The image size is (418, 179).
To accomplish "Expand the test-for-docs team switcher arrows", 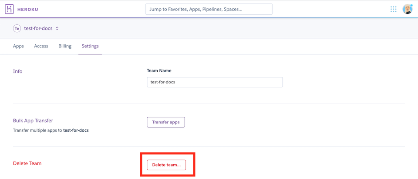I will [x=57, y=29].
